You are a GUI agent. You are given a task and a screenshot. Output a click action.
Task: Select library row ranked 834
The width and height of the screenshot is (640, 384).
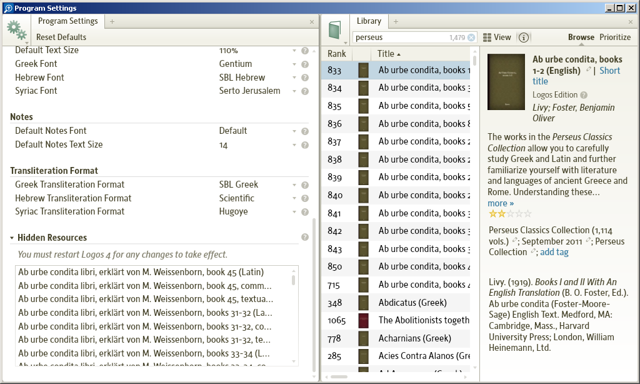(x=396, y=88)
